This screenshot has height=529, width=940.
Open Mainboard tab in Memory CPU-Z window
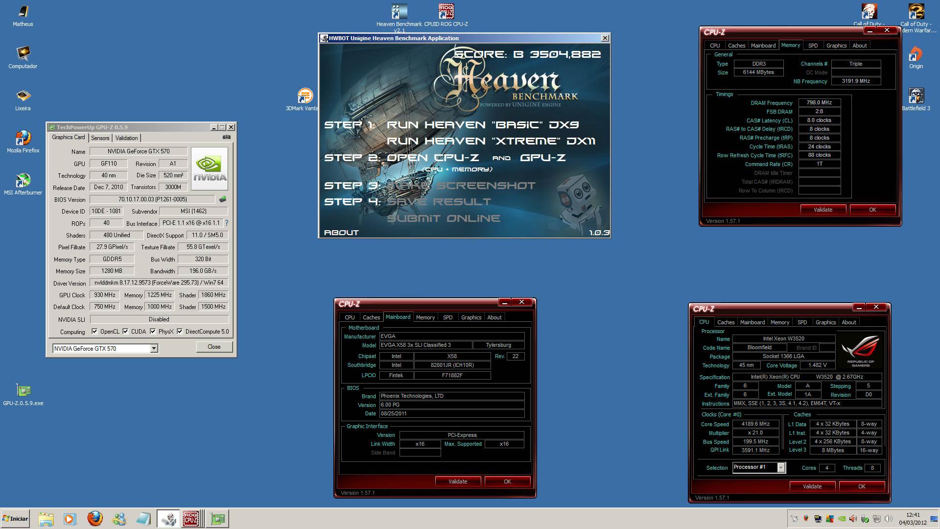763,46
